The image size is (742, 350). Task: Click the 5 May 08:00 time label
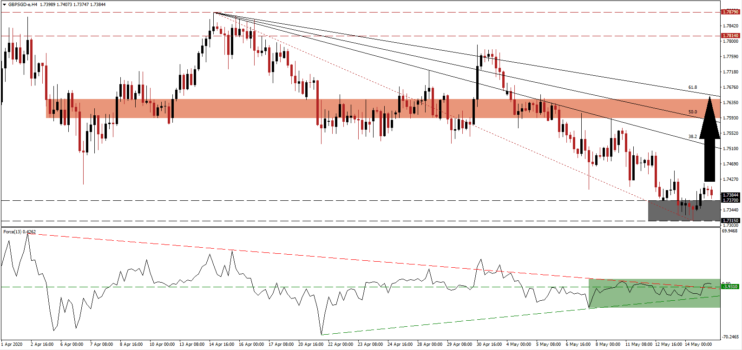pyautogui.click(x=549, y=344)
